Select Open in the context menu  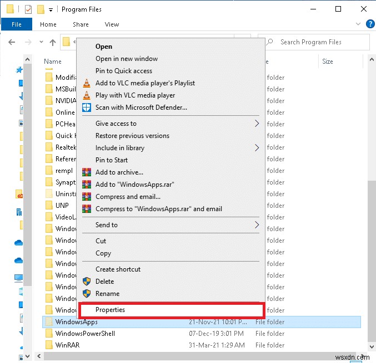[104, 47]
